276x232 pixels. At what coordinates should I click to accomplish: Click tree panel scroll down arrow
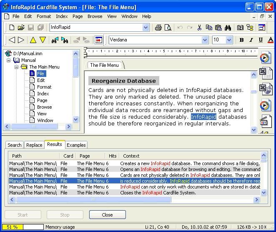(x=76, y=119)
